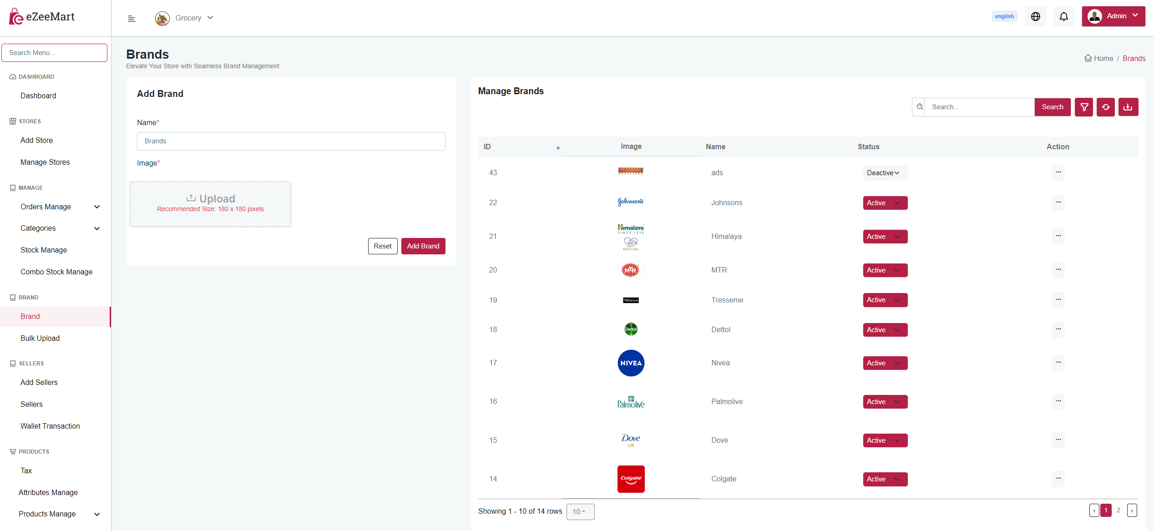Open the globe language selector
Viewport: 1154px width, 531px height.
[1035, 16]
